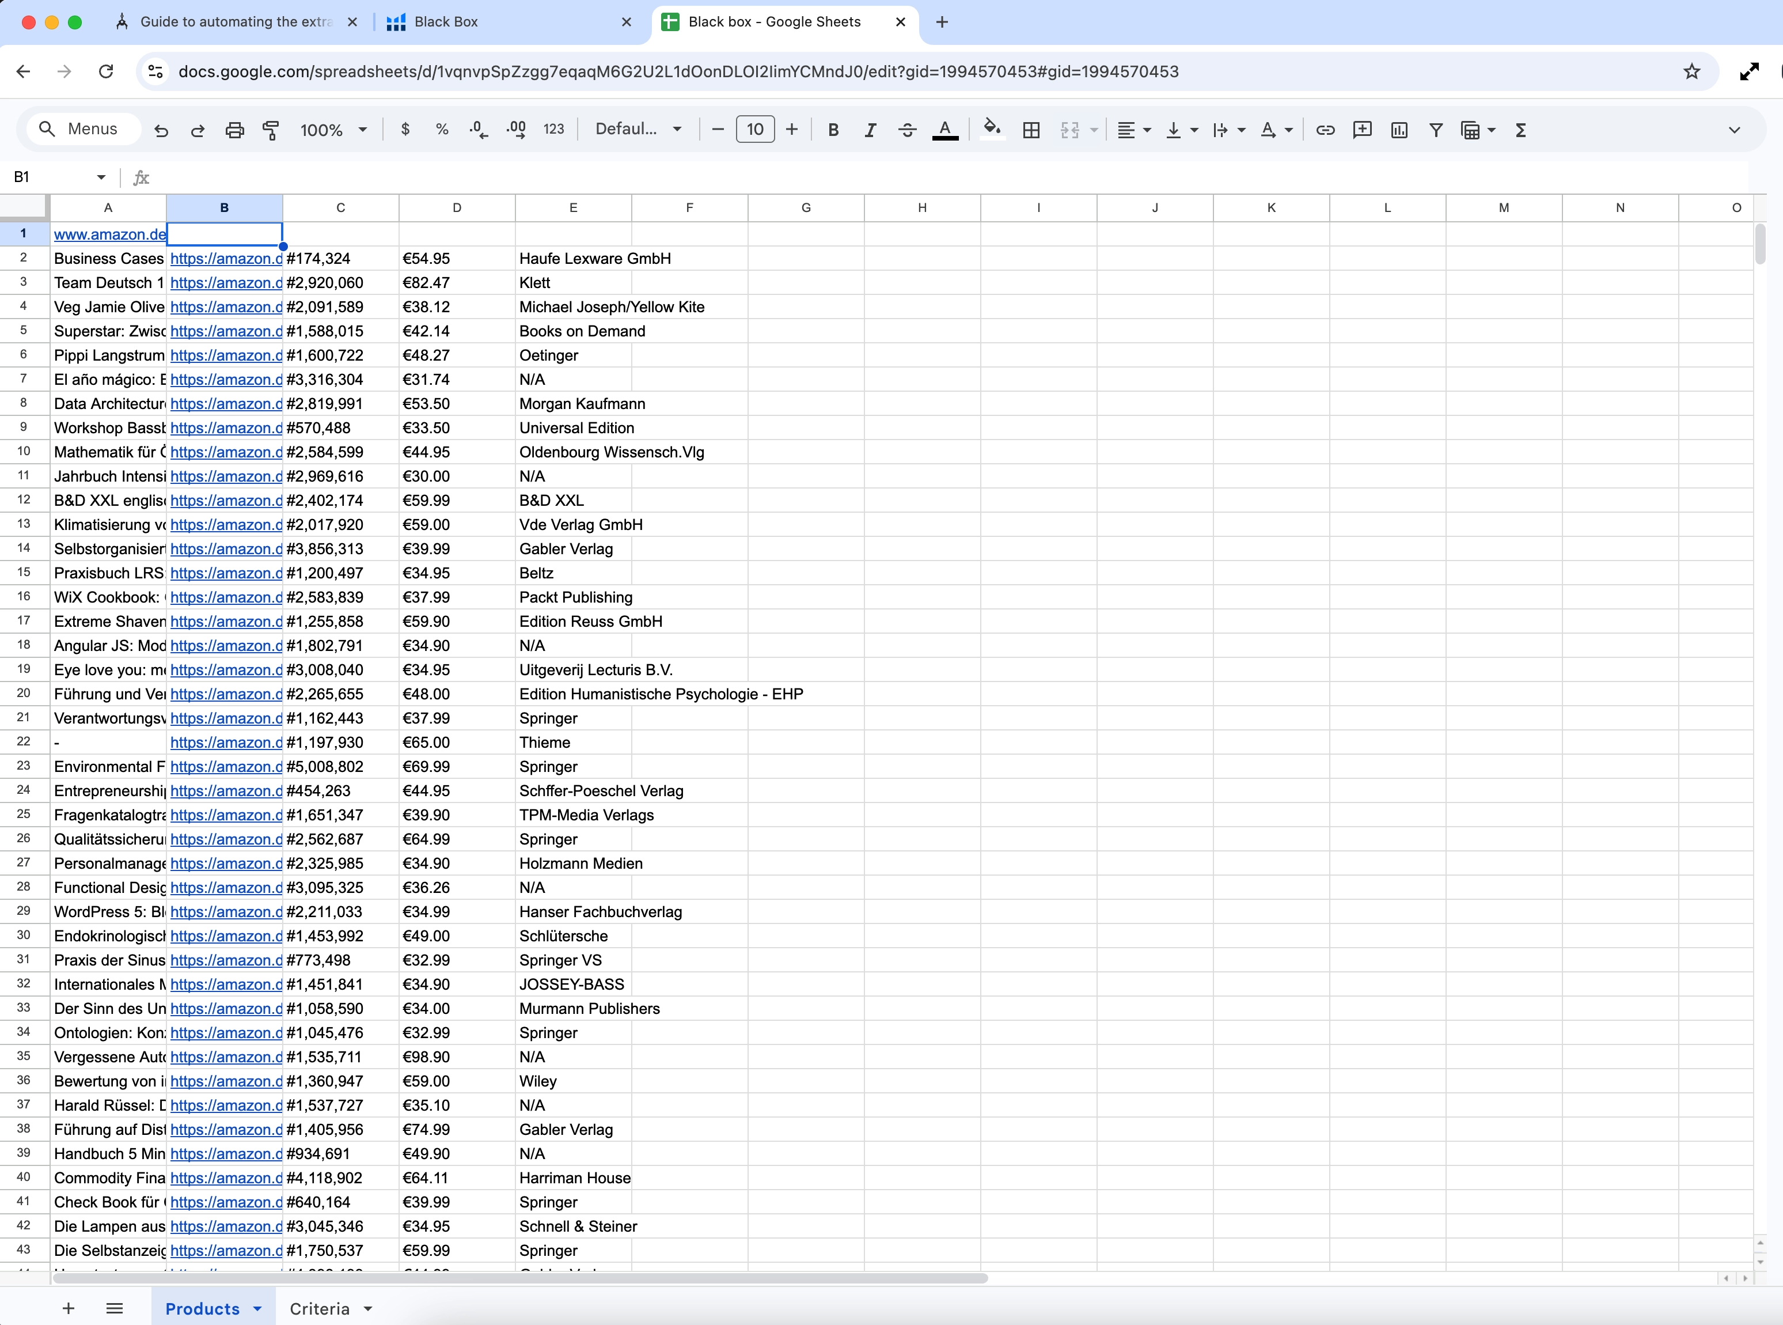Click the font size field showing 10

coord(755,129)
